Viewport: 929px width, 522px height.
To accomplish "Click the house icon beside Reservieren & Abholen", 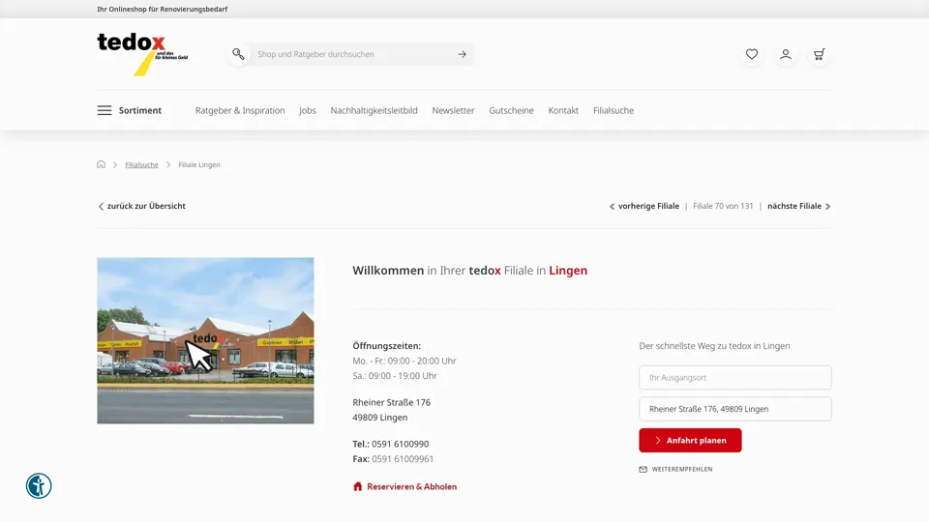I will 357,486.
